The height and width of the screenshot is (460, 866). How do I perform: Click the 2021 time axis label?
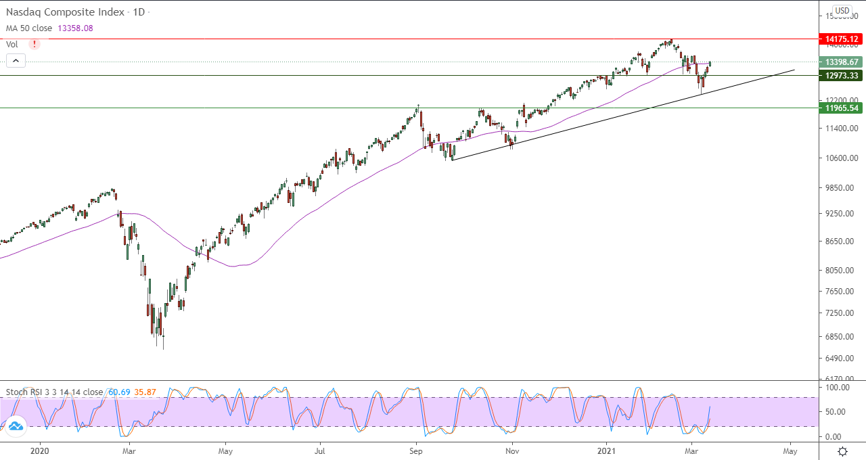(x=606, y=451)
